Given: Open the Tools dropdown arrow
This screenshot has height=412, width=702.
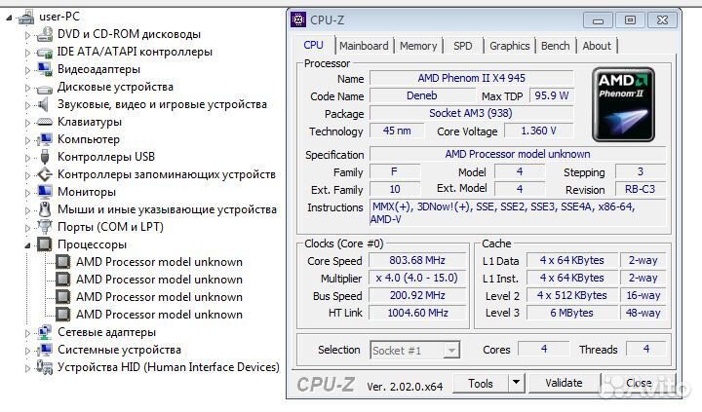Looking at the screenshot, I should [x=516, y=383].
